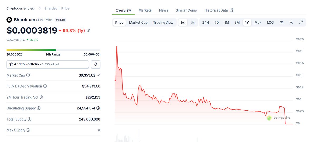Click the $0.05 axis label
Image resolution: width=316 pixels, height=142 pixels.
[300, 111]
